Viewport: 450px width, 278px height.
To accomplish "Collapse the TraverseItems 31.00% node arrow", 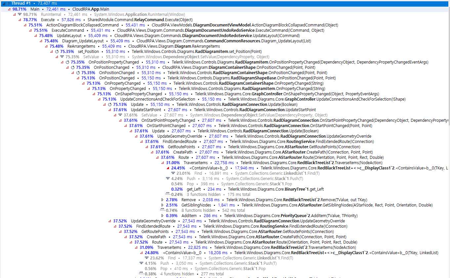I will [163, 162].
